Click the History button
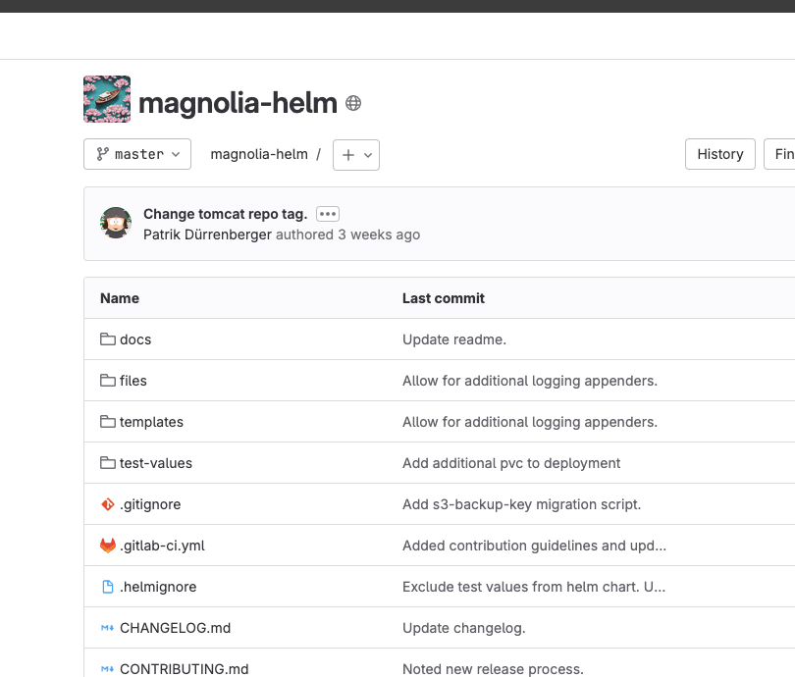 [x=719, y=154]
